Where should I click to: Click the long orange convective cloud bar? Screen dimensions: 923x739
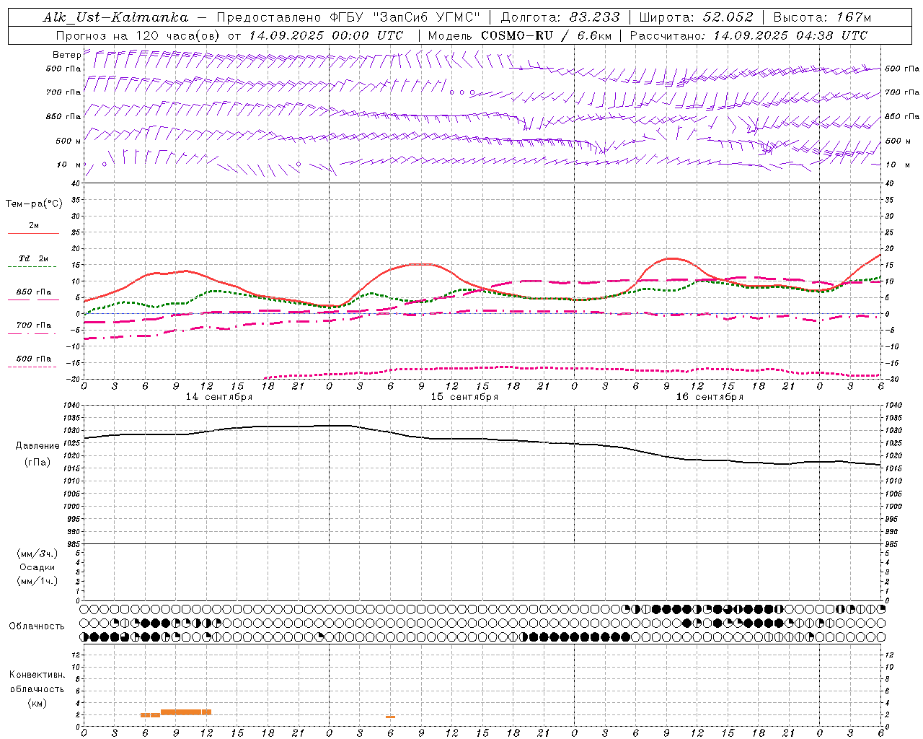pos(186,712)
